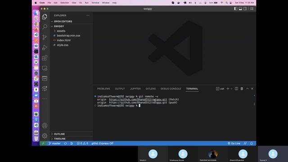The width and height of the screenshot is (288, 162).
Task: Open the Terminal menu in menu bar
Action: [95, 3]
